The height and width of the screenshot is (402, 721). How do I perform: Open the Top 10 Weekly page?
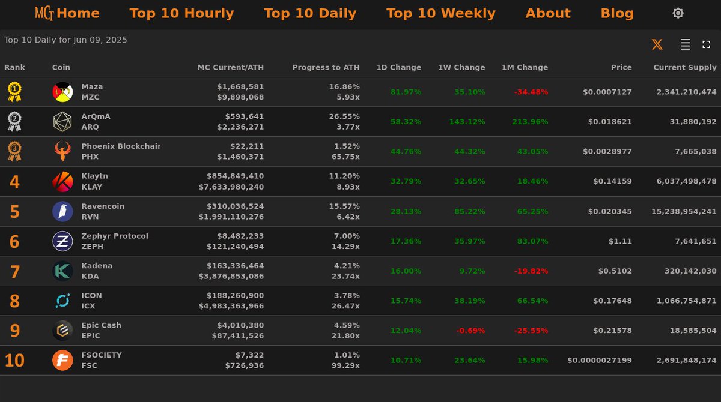441,13
